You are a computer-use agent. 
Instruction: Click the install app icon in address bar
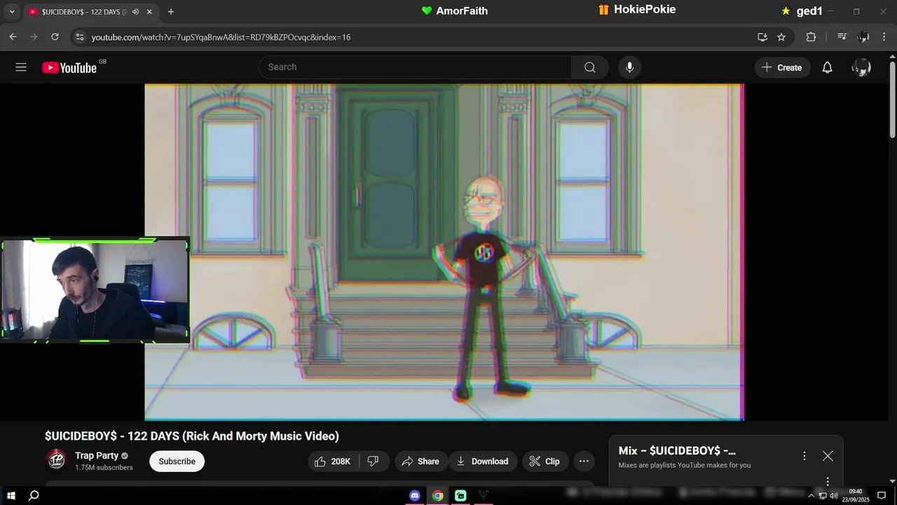[762, 36]
